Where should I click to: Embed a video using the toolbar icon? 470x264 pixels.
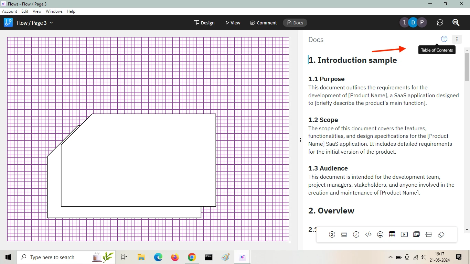click(x=404, y=234)
